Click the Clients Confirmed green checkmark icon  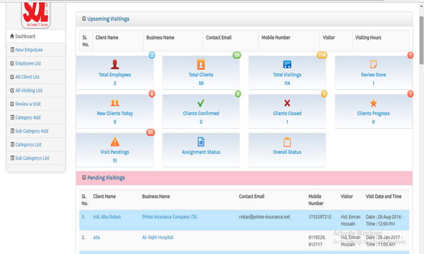coord(201,103)
